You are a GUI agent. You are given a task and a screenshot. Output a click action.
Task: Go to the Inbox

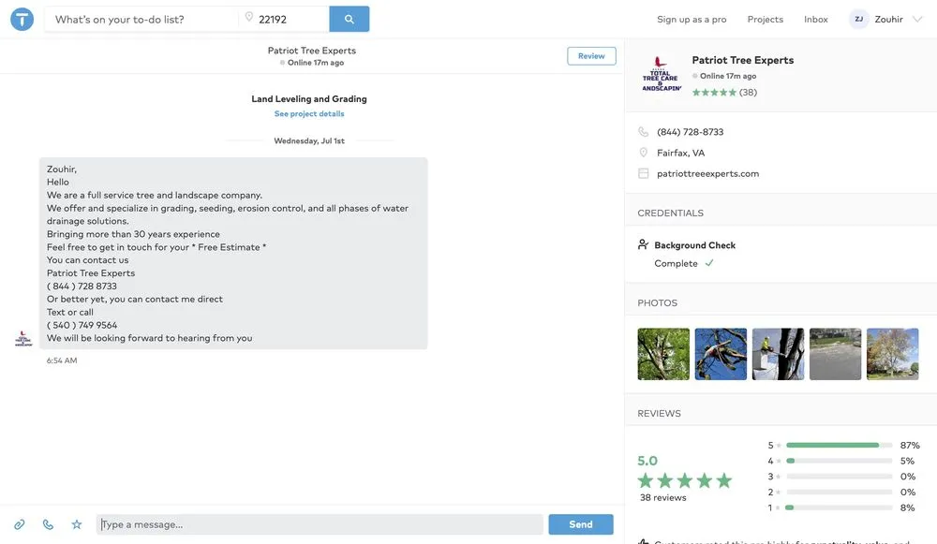tap(816, 19)
